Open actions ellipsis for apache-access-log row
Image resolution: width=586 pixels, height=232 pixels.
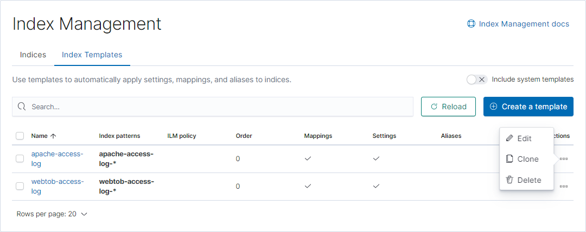tap(563, 159)
